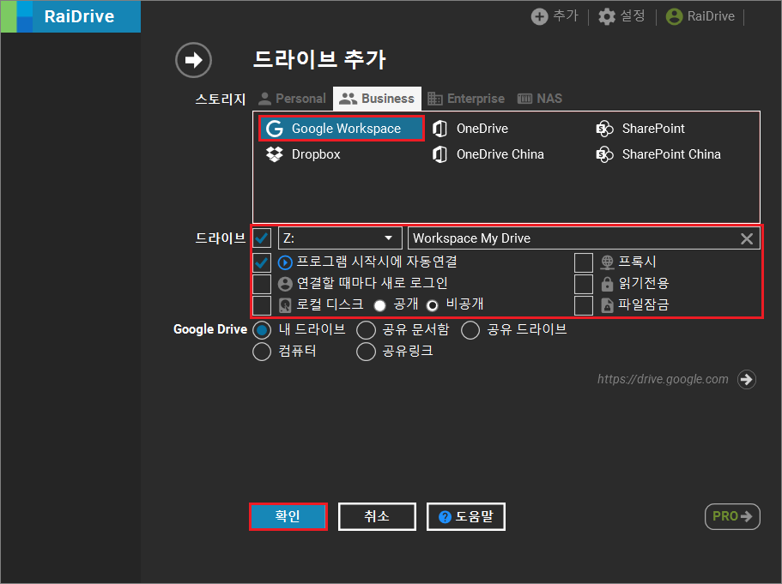Select the 공개 (public) radio option
782x584 pixels.
380,305
